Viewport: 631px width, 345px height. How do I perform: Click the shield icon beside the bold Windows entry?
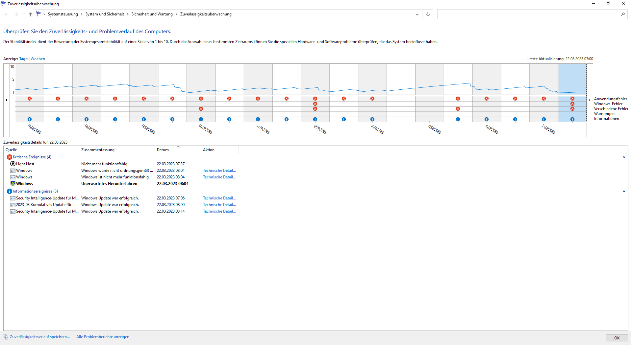pyautogui.click(x=13, y=184)
